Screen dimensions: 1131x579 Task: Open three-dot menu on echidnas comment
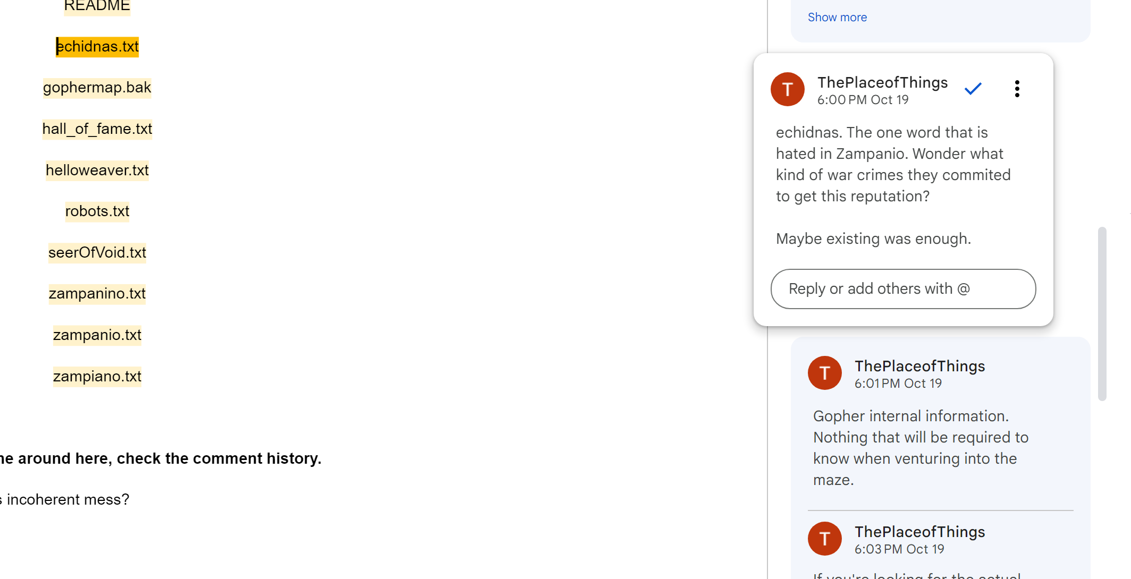coord(1017,89)
